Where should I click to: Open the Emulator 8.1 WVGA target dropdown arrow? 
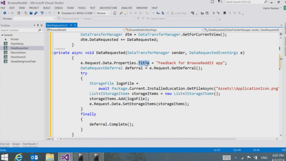click(x=94, y=13)
